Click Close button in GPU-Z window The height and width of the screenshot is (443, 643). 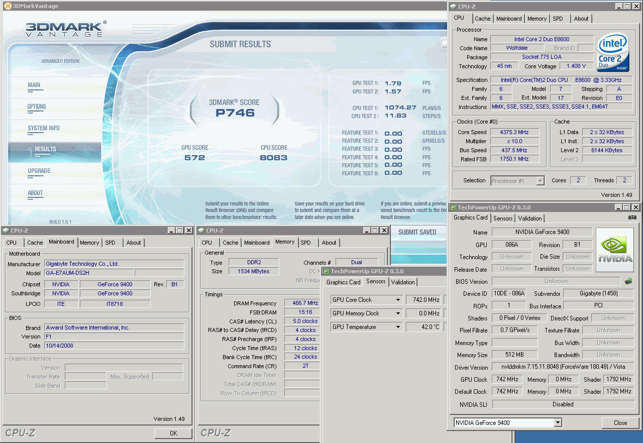[620, 423]
